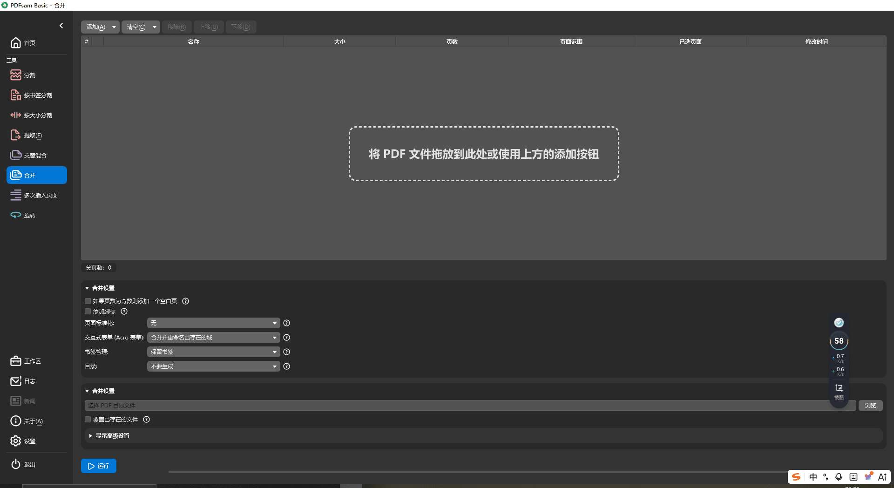
Task: Open the 提取(E) extract tool
Action: coord(33,135)
